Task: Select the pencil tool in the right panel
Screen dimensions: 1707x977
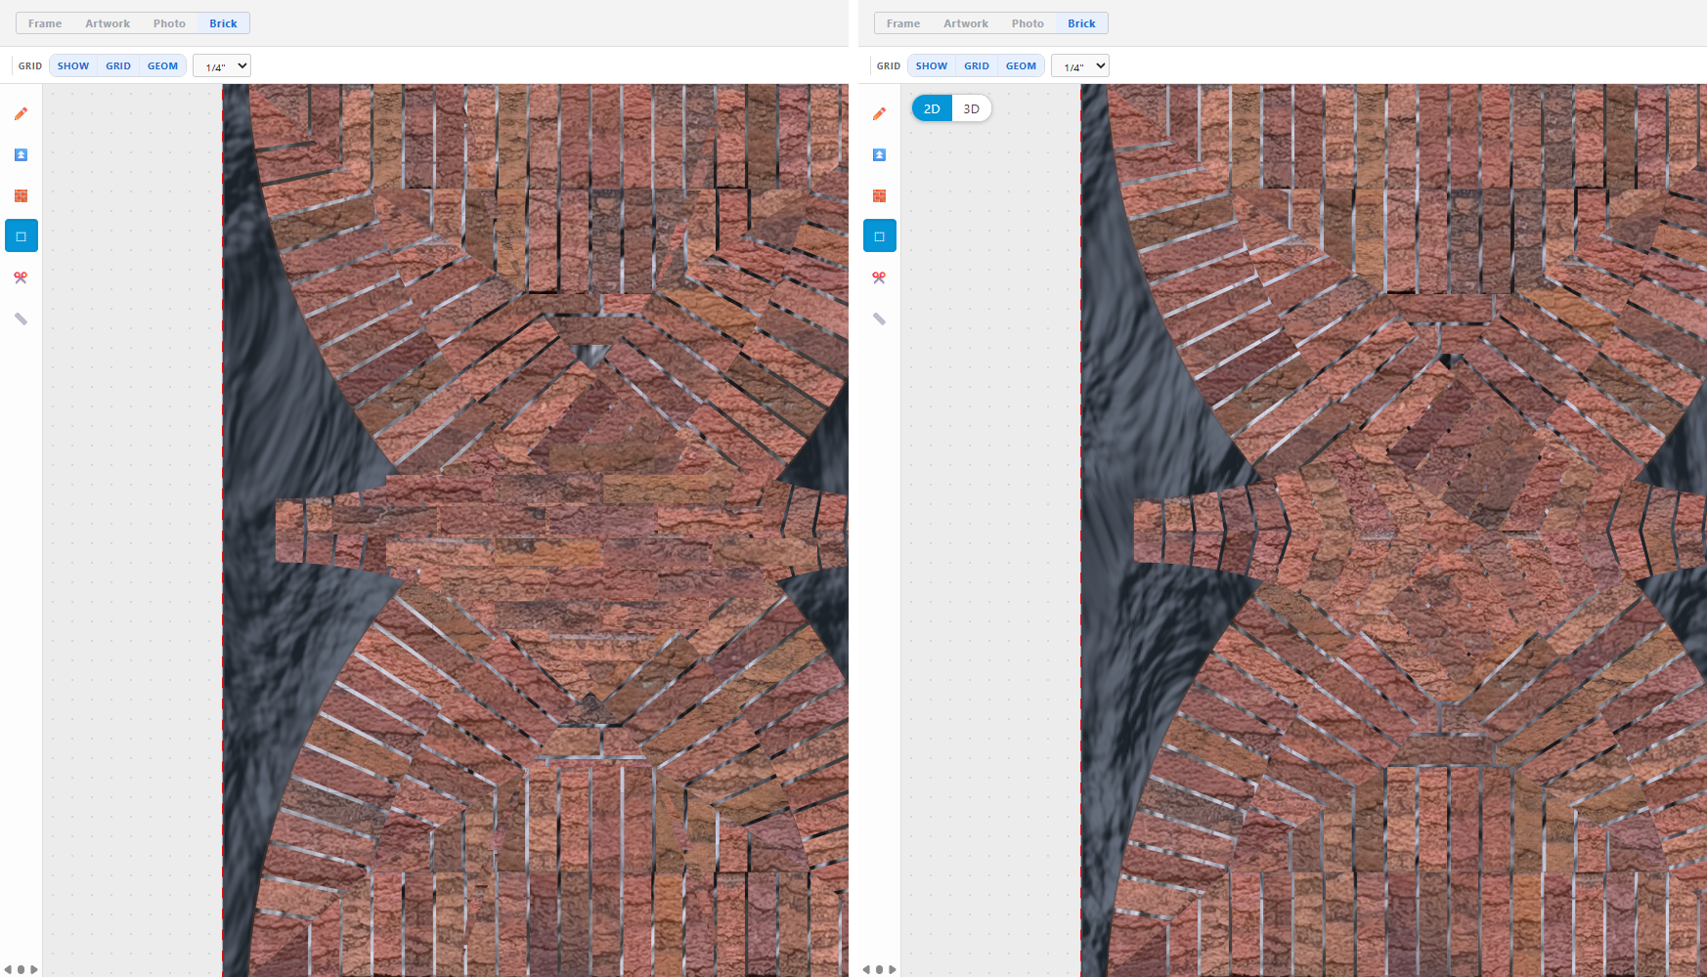Action: click(x=879, y=113)
